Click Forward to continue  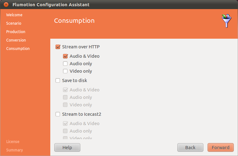click(221, 148)
